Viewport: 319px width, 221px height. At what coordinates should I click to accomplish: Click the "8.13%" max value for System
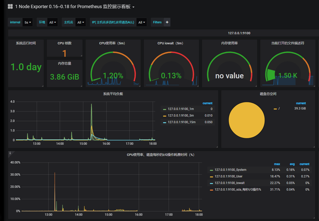[x=276, y=170]
